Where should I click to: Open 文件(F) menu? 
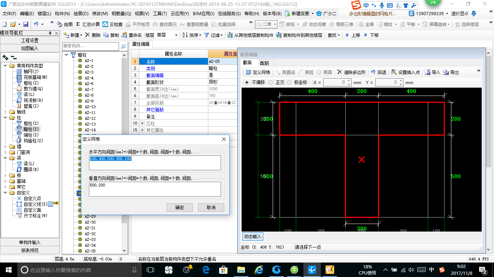[9, 13]
